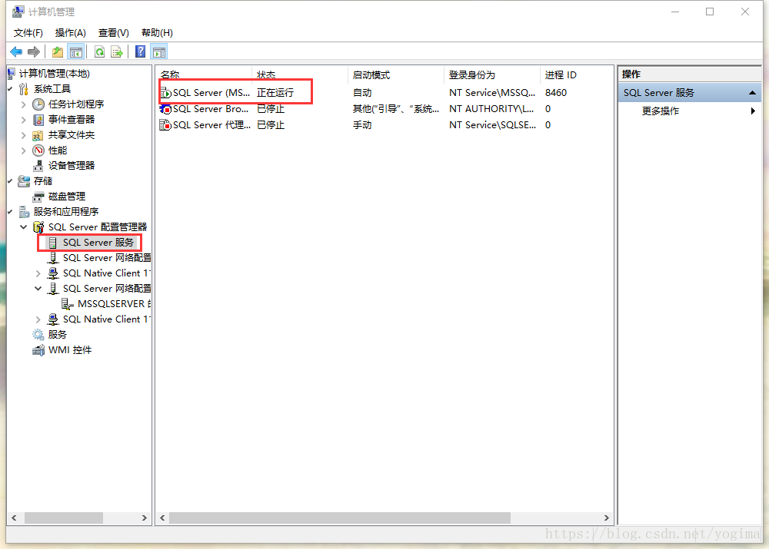Open 更多操作 submenu in actions pane
The height and width of the screenshot is (549, 769).
[x=690, y=111]
